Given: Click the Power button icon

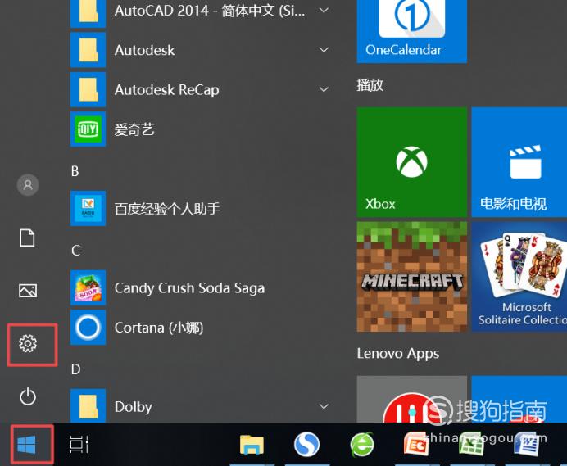Looking at the screenshot, I should tap(28, 396).
